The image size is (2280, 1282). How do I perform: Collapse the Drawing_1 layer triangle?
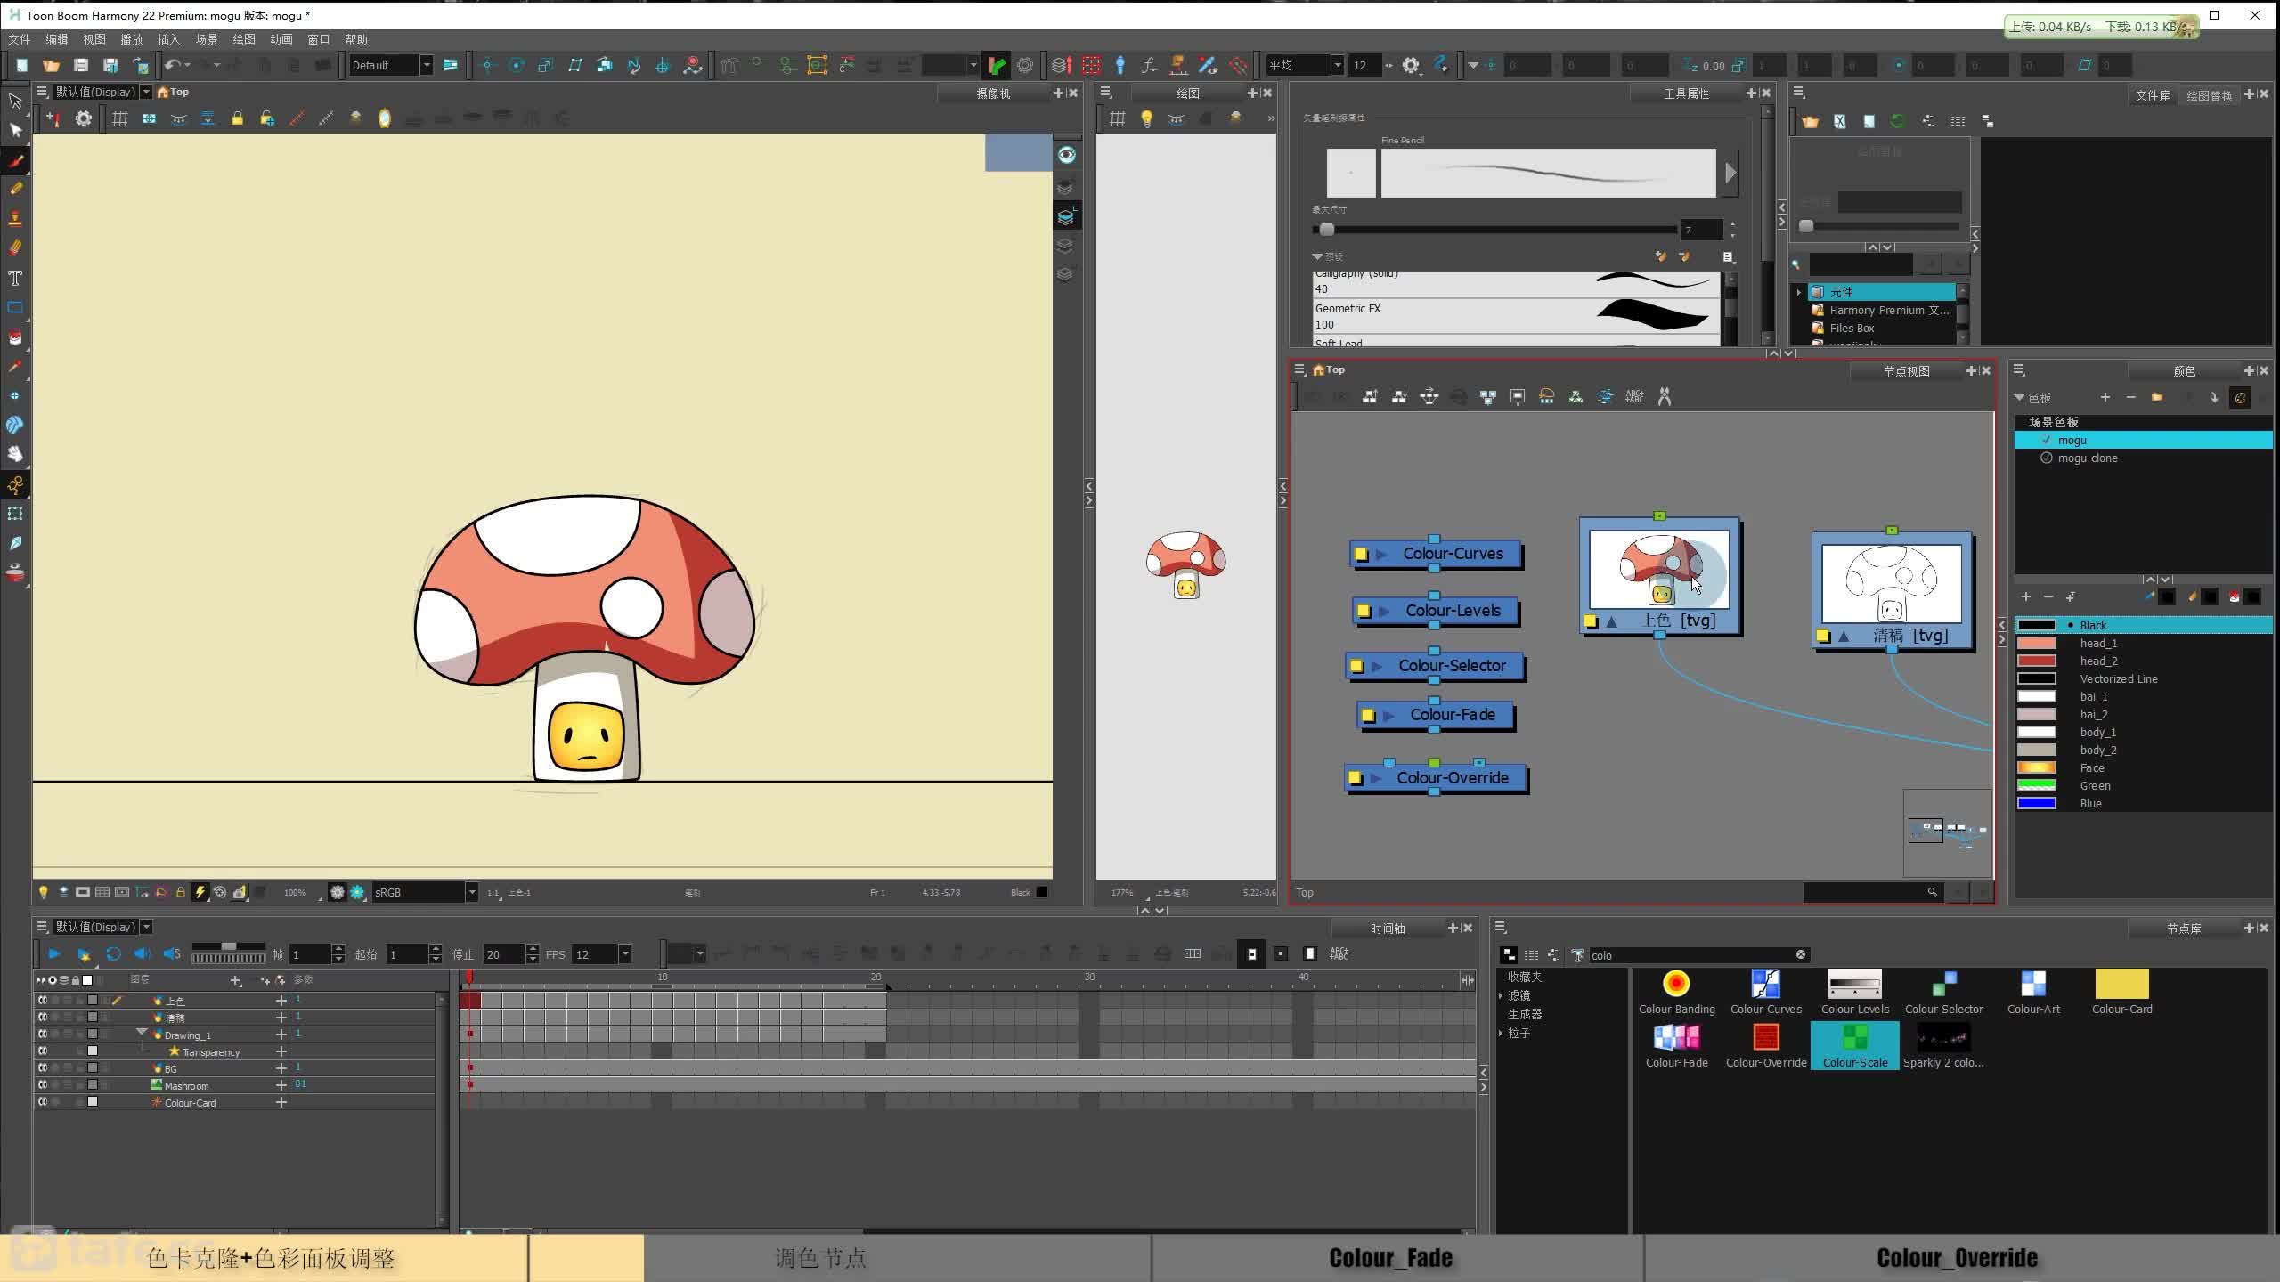[142, 1033]
